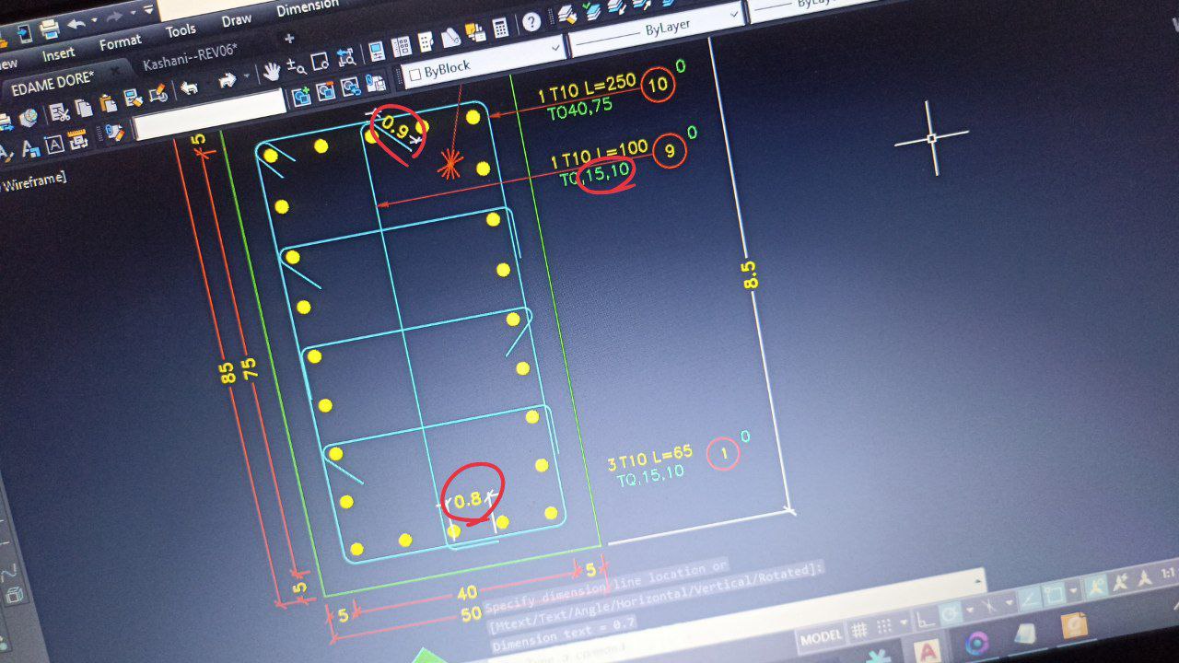Screen dimensions: 1179x663
Task: Click the standard toolbar Redo arrow
Action: click(227, 81)
